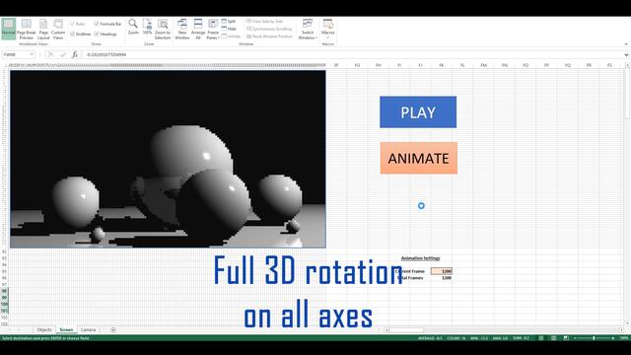Screen dimensions: 631x355
Task: Click the 100% zoom level in status bar
Action: pos(624,338)
